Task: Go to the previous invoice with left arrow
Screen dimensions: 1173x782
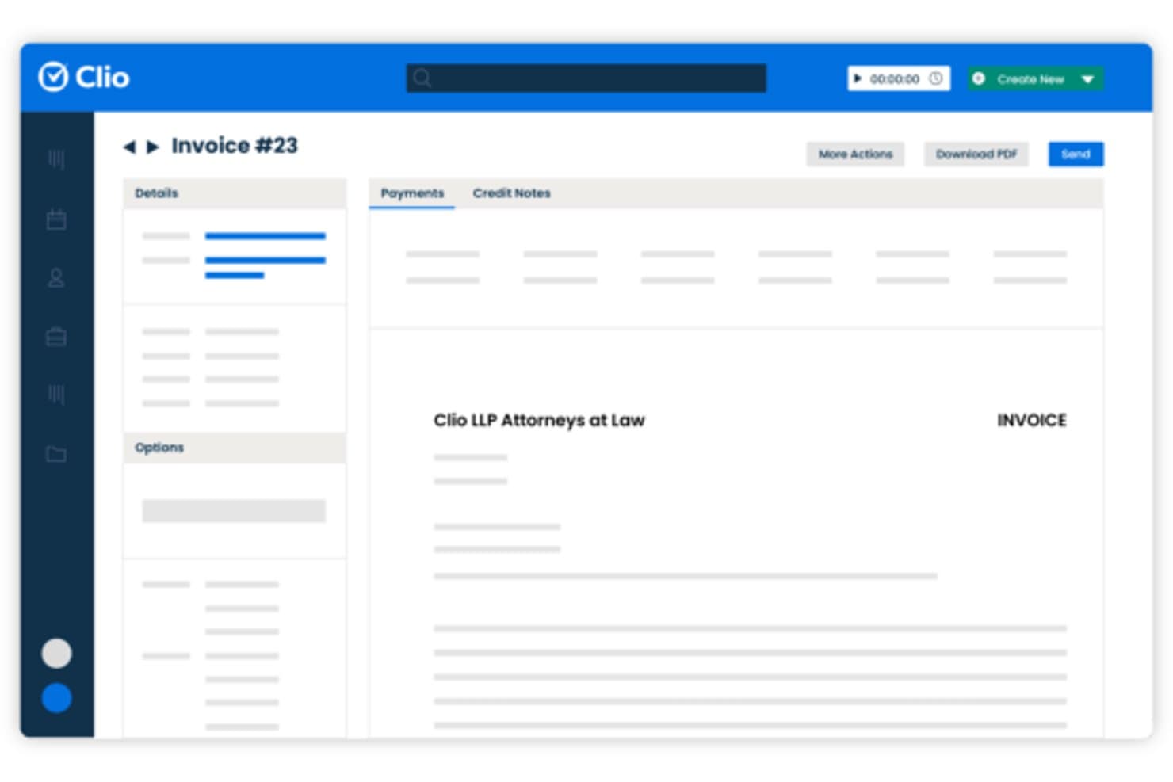Action: click(129, 147)
